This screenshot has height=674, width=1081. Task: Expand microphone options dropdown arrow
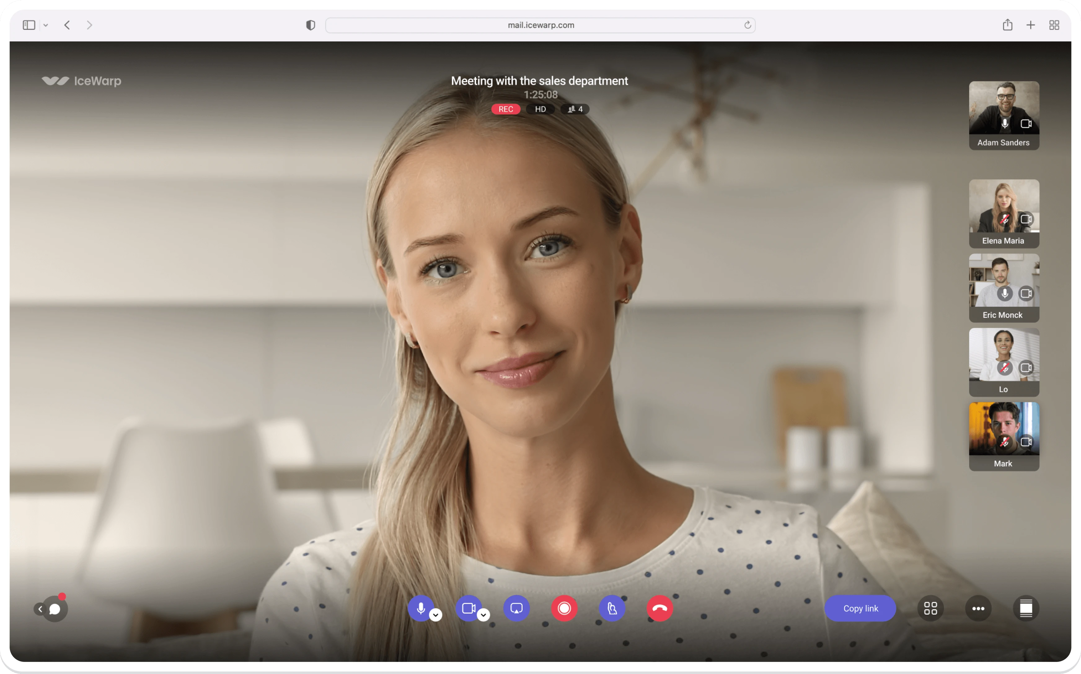(x=436, y=615)
